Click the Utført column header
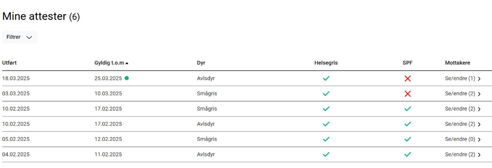Image resolution: width=492 pixels, height=168 pixels. pos(10,63)
